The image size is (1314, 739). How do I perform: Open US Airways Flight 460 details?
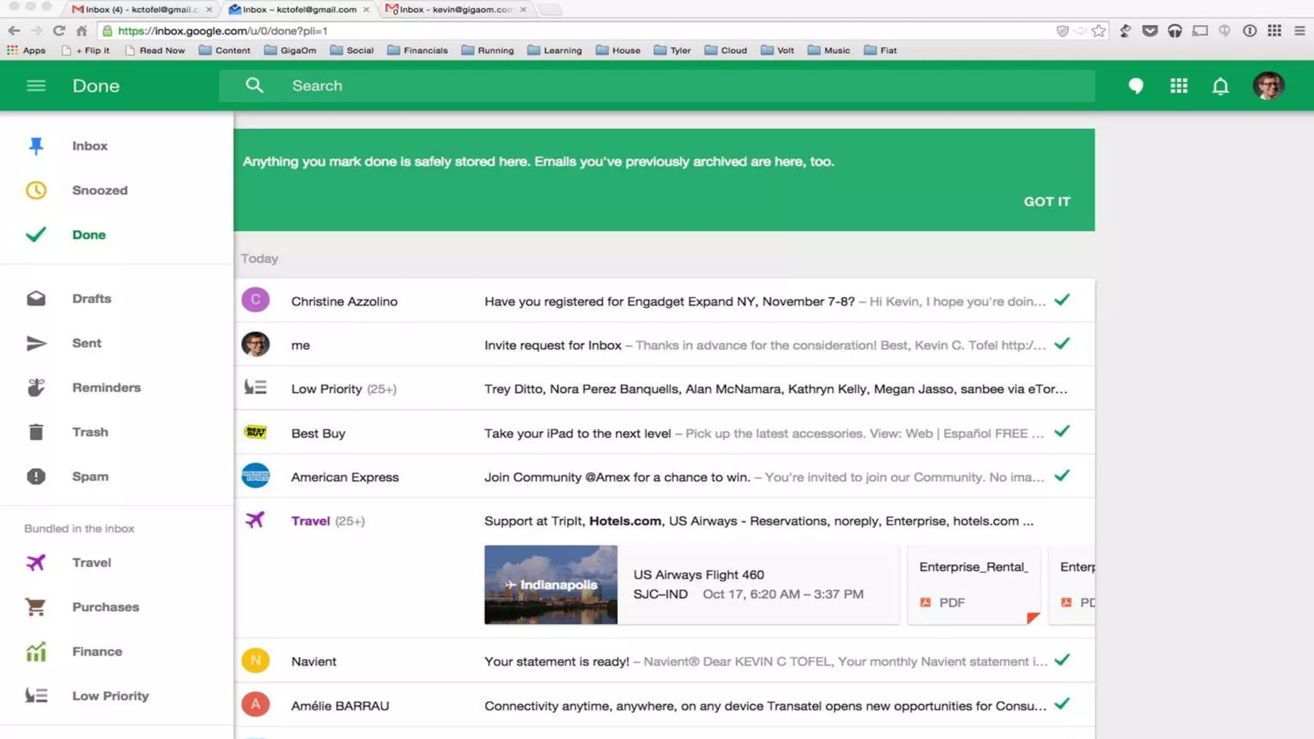pos(758,584)
